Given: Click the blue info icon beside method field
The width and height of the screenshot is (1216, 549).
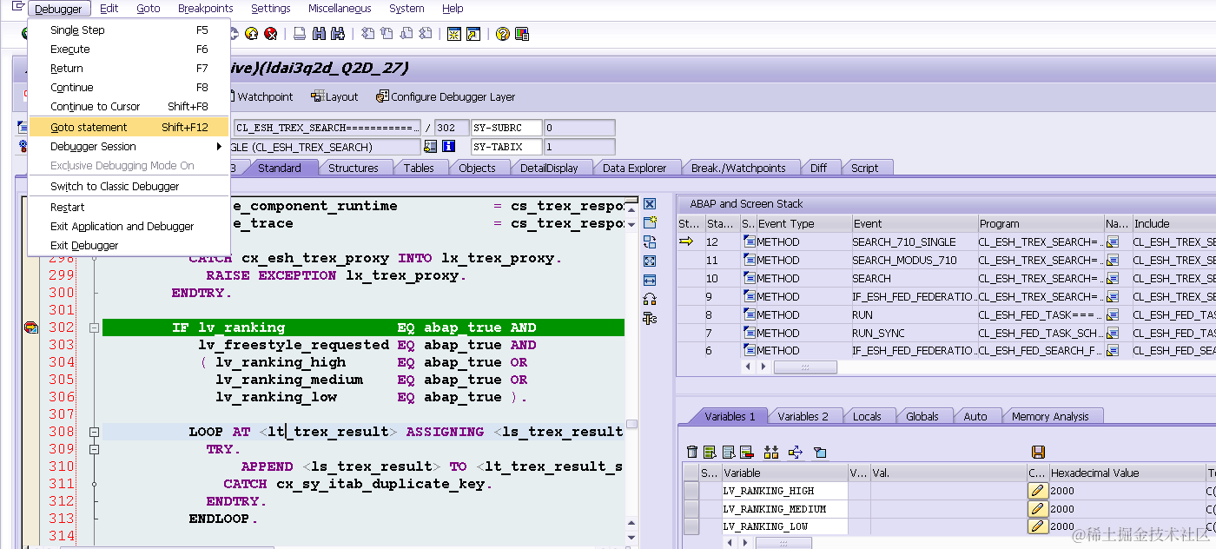Looking at the screenshot, I should pos(449,147).
